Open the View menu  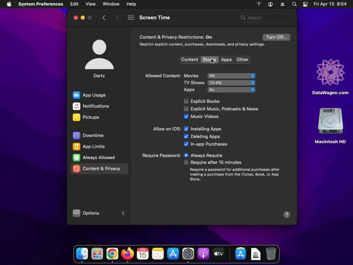click(91, 4)
